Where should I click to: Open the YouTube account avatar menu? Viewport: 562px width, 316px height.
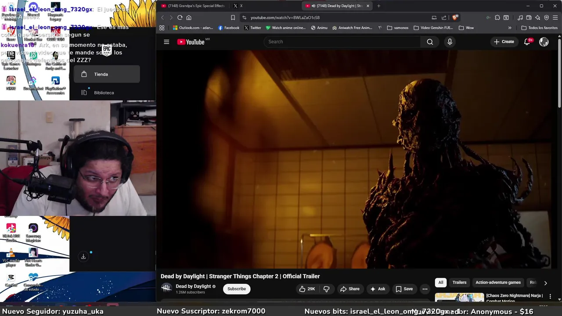544,42
